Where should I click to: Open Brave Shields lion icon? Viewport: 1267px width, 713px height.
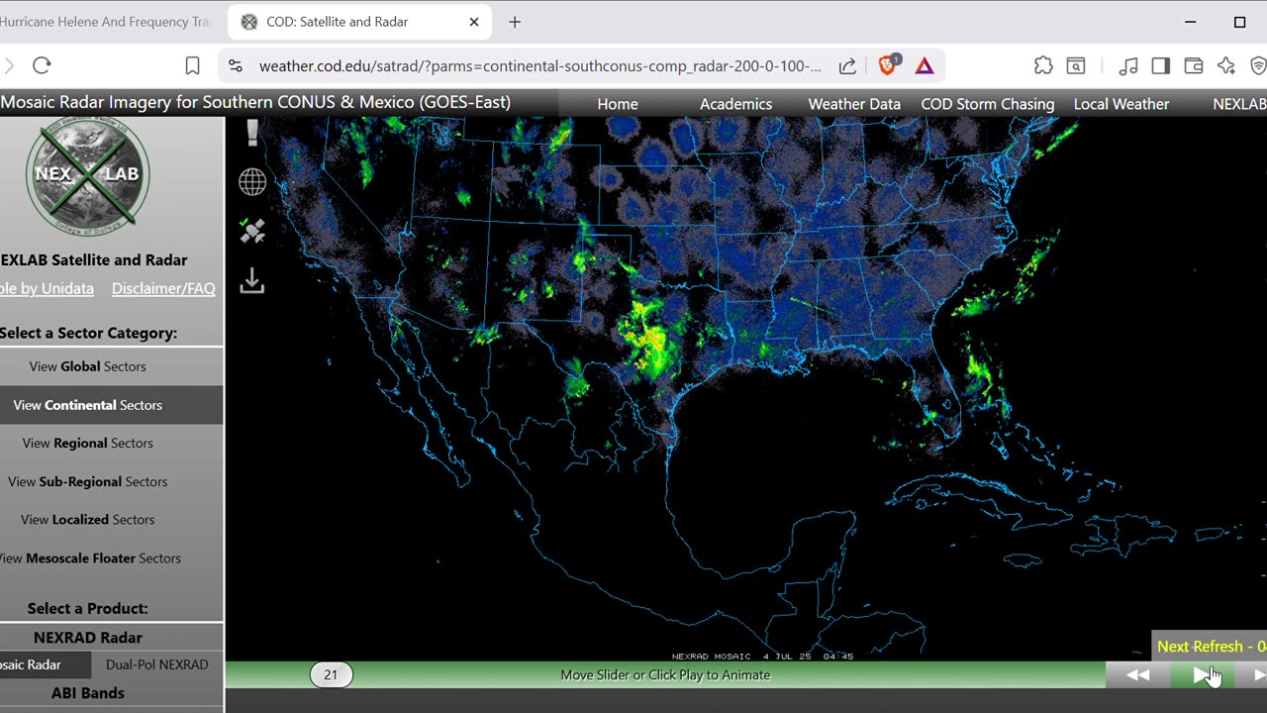click(887, 65)
